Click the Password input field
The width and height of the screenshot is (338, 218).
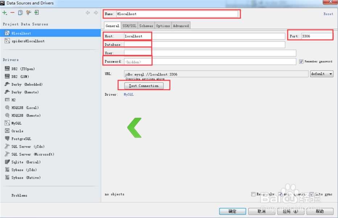210,62
